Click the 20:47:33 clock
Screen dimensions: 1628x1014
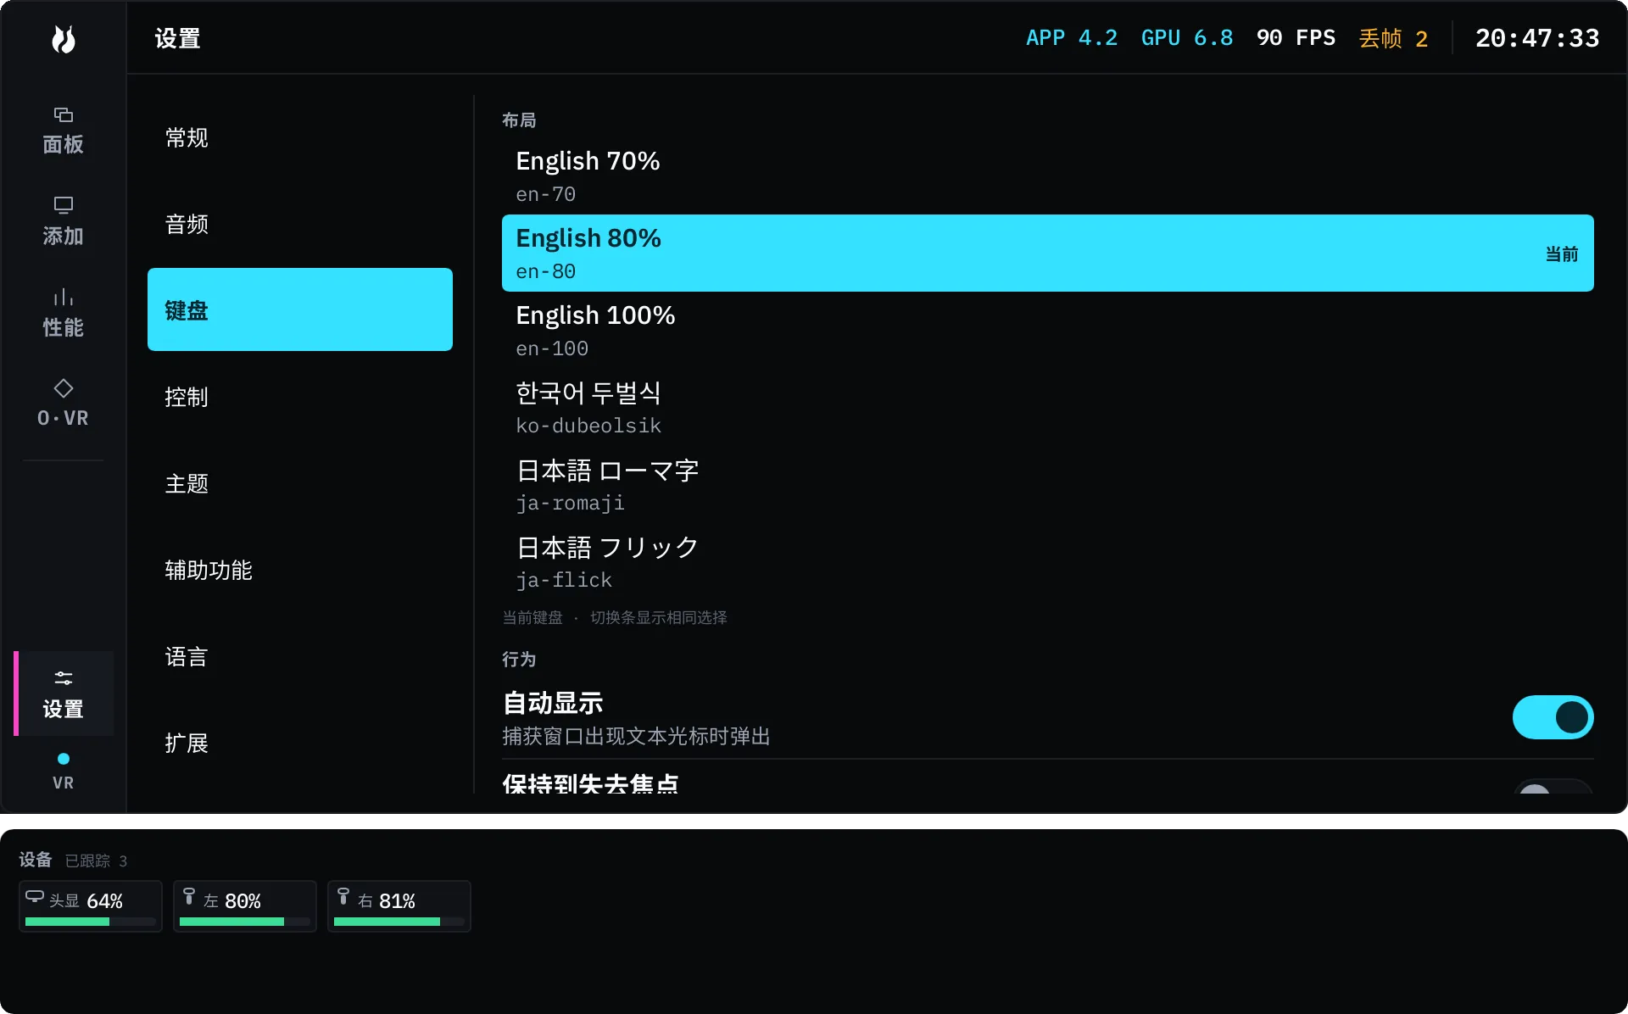click(1537, 38)
